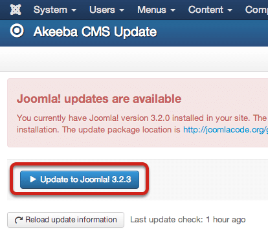Image resolution: width=268 pixels, height=234 pixels.
Task: Start the Update to Joomla! 3.2.3
Action: 80,180
